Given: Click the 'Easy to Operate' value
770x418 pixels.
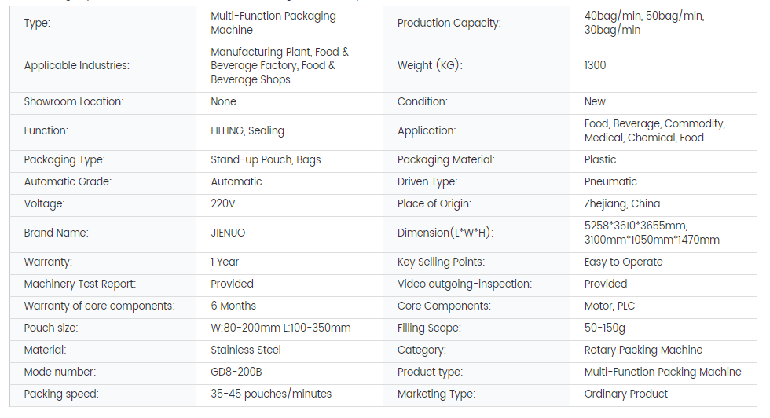Looking at the screenshot, I should coord(623,262).
